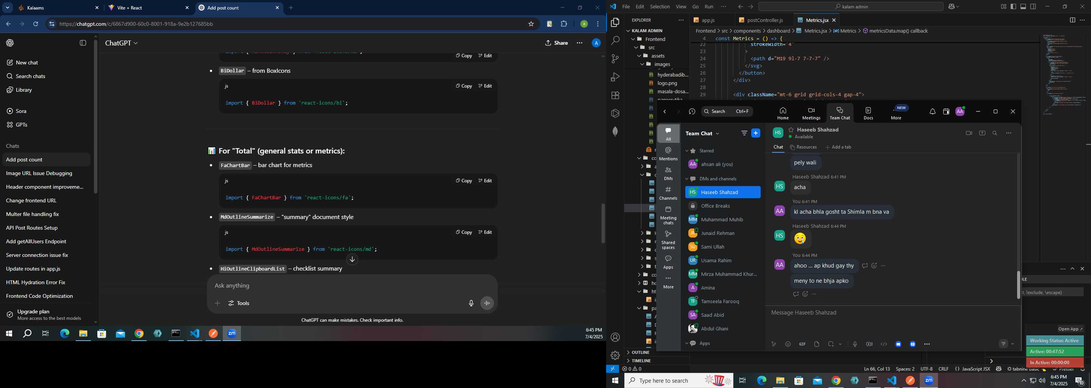This screenshot has height=388, width=1091.
Task: Open the Run menu in VS Code
Action: click(709, 6)
